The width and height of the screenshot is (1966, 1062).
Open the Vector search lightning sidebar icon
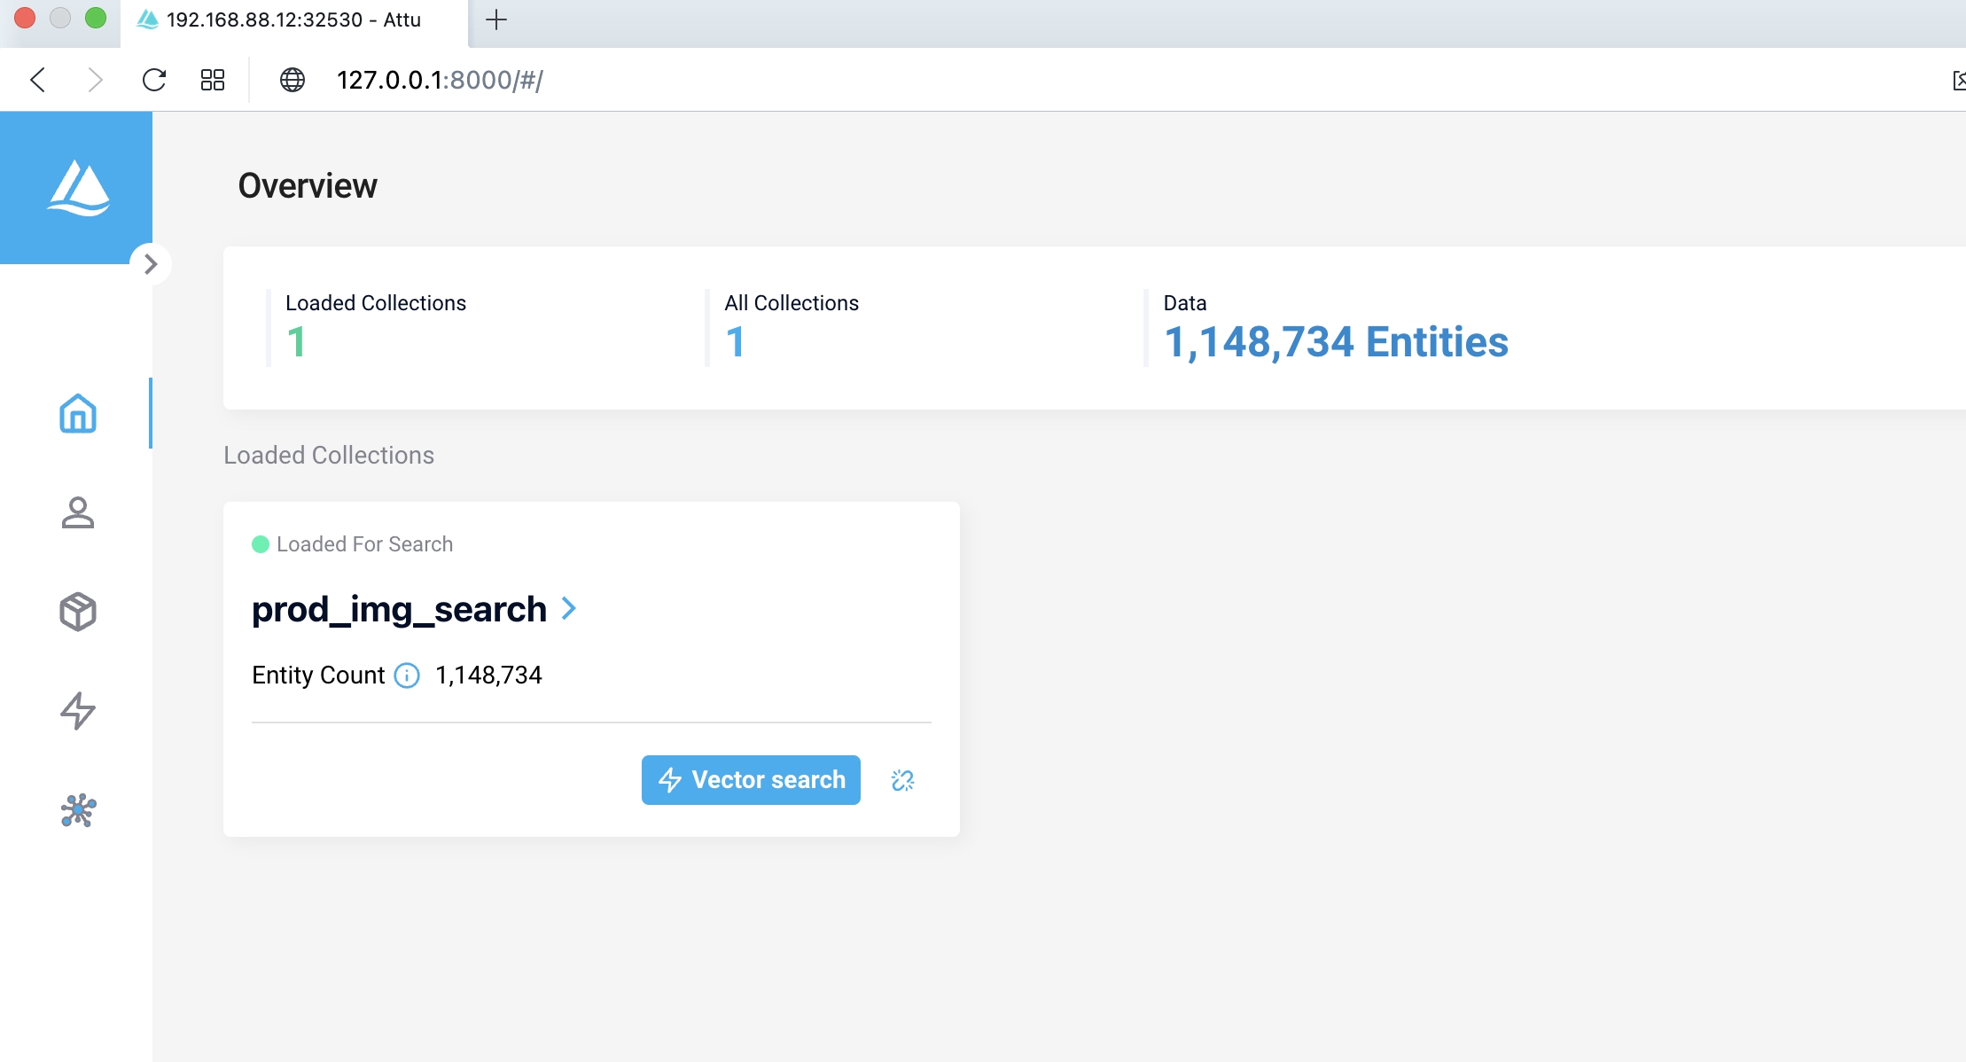78,711
